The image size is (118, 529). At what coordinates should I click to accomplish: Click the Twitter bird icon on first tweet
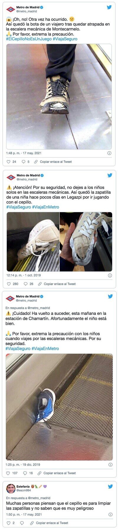point(109,7)
